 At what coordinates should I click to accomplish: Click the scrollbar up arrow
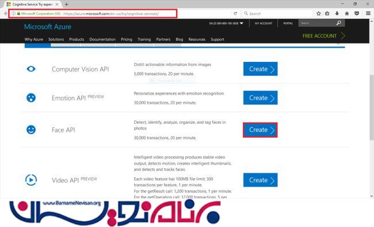coord(371,21)
